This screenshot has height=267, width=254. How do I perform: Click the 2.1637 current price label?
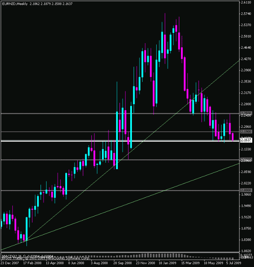tap(246, 140)
